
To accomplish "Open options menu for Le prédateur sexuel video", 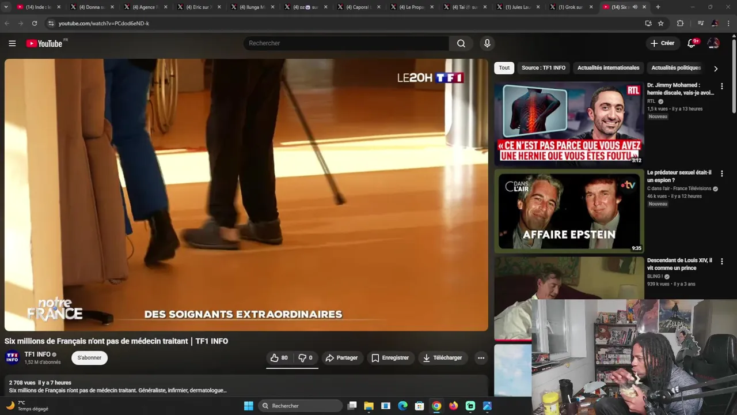I will tap(721, 173).
